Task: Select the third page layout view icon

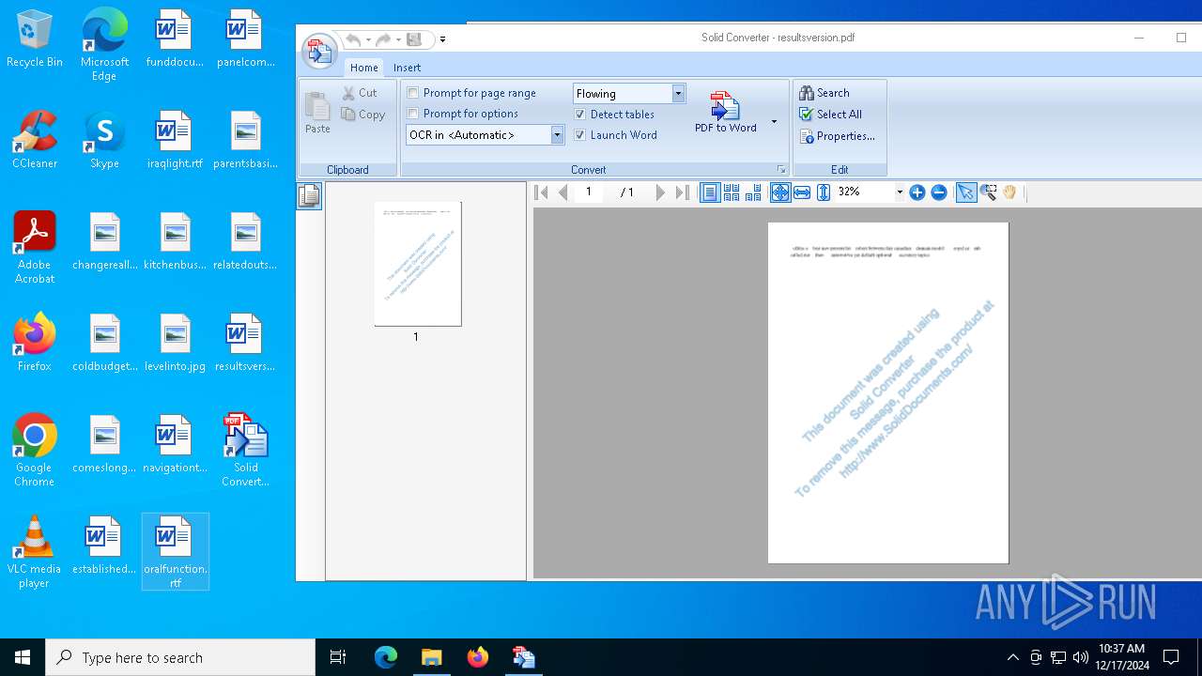Action: click(x=753, y=192)
